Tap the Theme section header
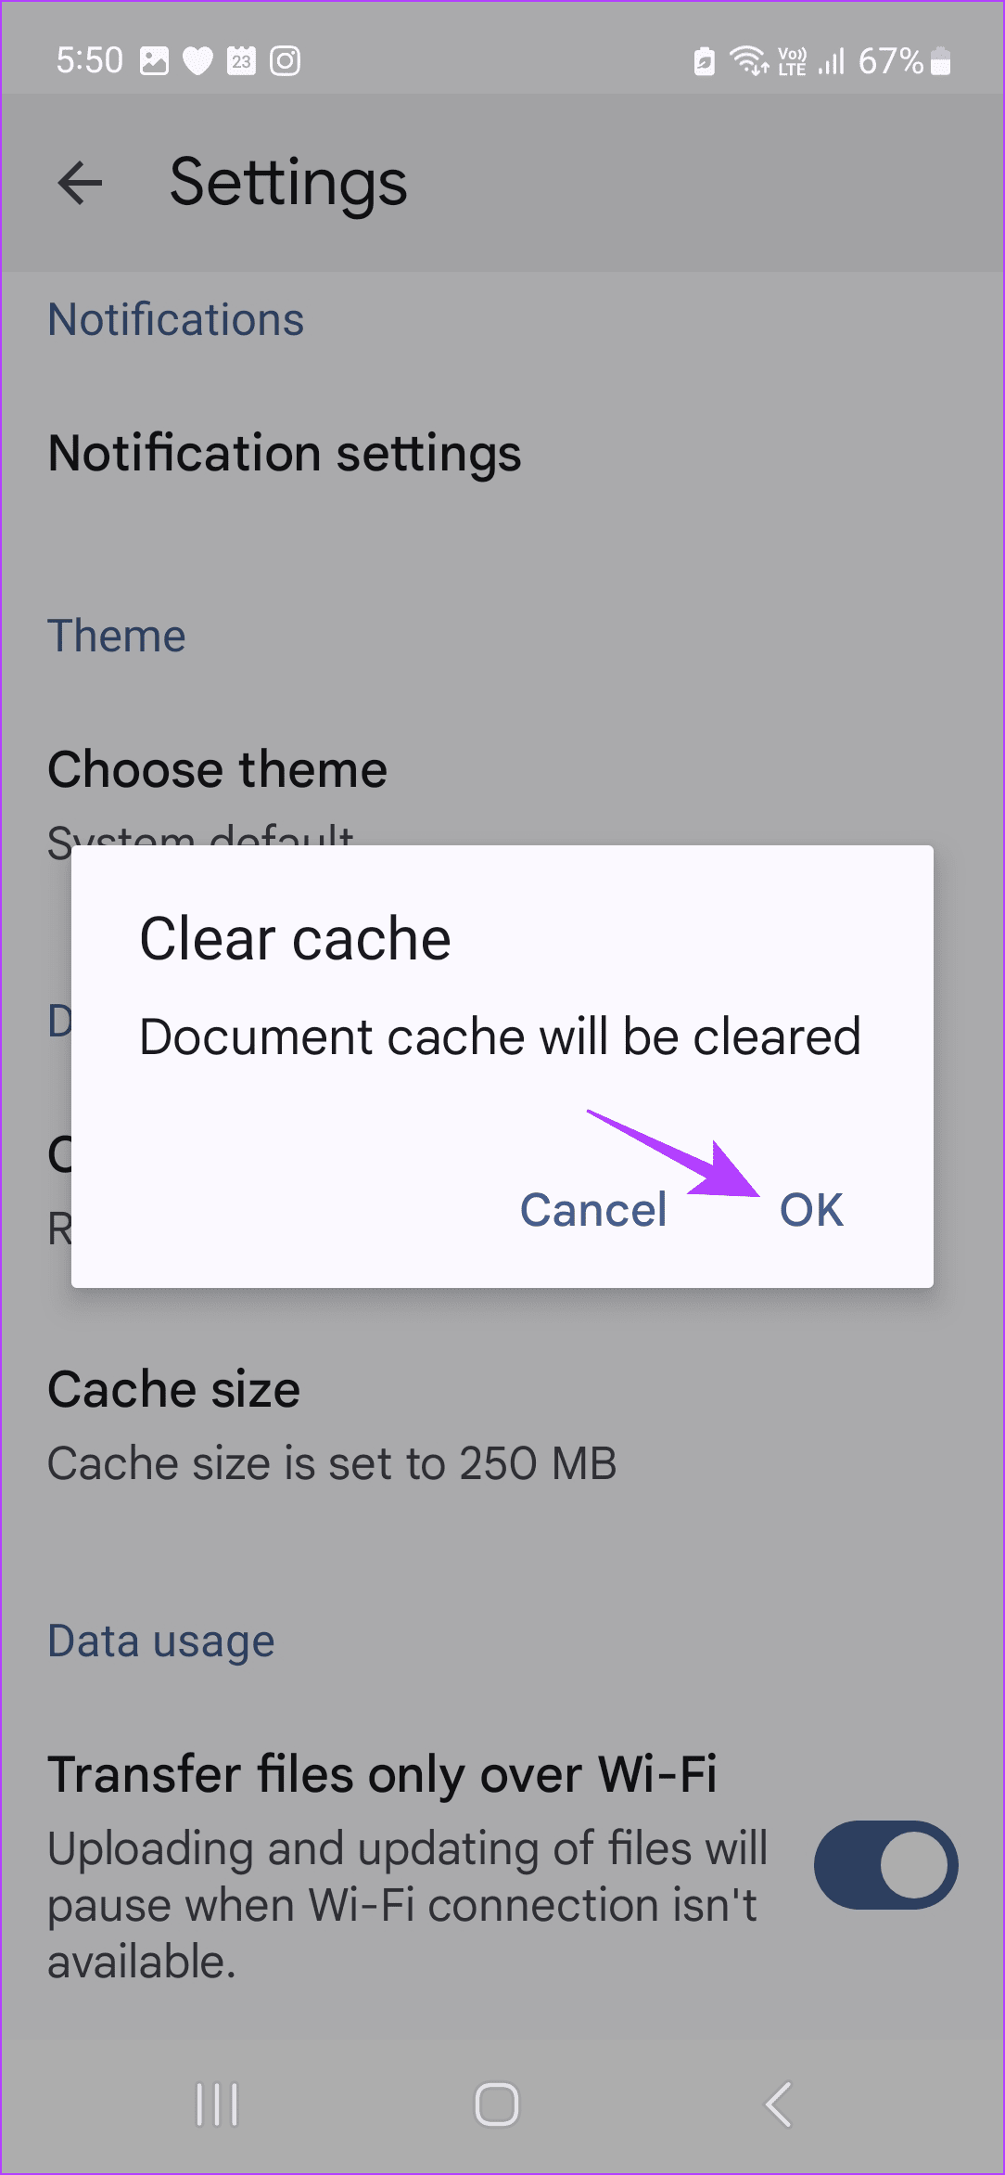This screenshot has width=1005, height=2175. coord(117,637)
